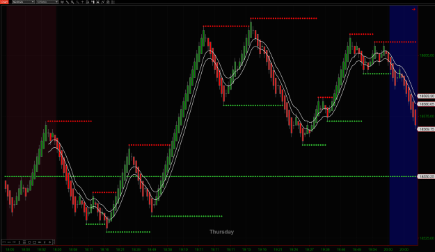Open the indicators icon
Screen dimensions: 435x252
click(97, 2)
